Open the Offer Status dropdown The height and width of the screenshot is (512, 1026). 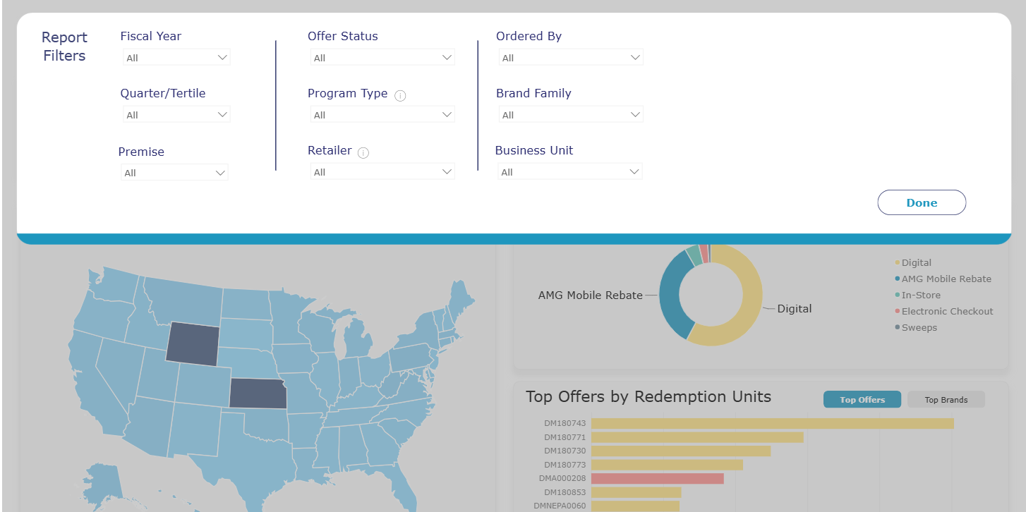point(382,58)
